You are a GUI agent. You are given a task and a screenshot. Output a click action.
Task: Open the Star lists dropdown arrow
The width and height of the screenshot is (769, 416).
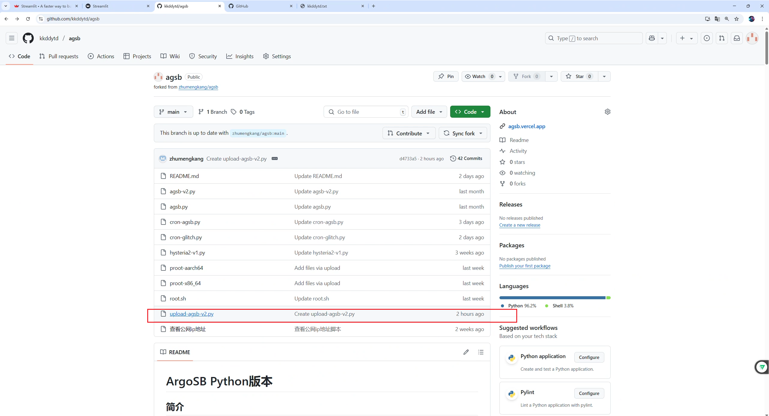pyautogui.click(x=604, y=76)
